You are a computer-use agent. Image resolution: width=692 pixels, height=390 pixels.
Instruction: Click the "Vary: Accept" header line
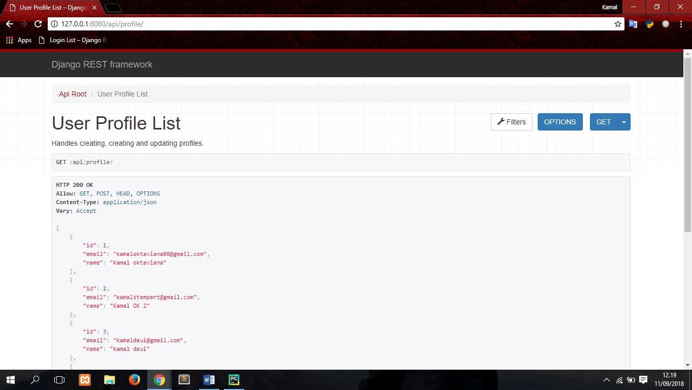point(76,211)
